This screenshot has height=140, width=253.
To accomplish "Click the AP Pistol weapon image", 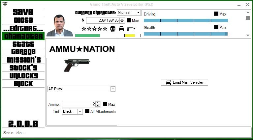I will click(77, 65).
